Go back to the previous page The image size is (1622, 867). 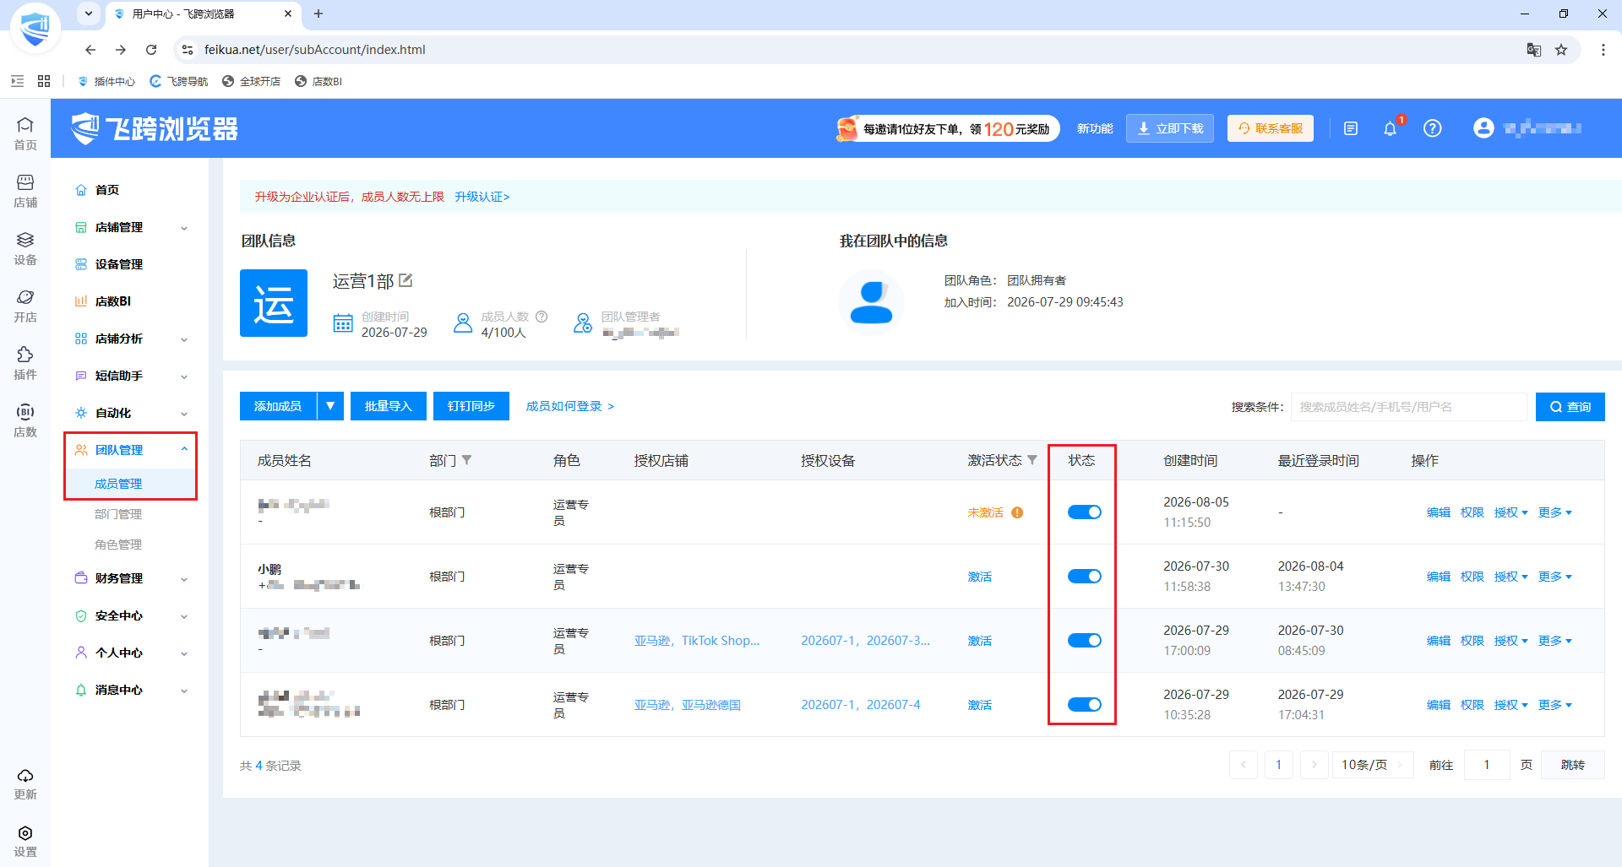[90, 50]
